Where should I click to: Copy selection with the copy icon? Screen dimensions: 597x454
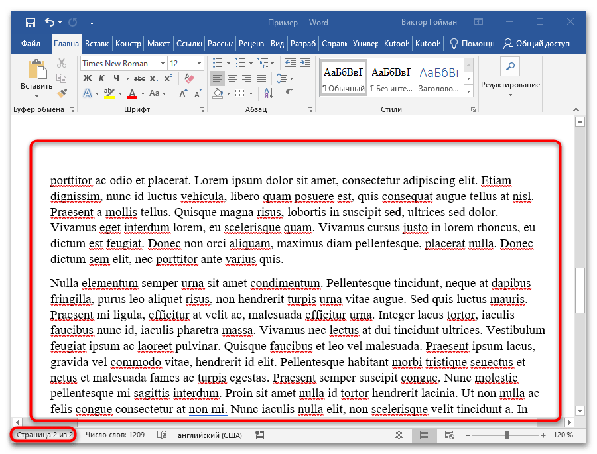pyautogui.click(x=61, y=78)
